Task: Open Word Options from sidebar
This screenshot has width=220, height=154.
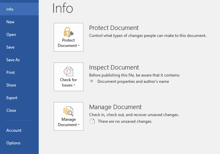Action: 19,143
